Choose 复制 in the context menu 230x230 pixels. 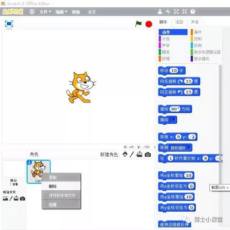61,177
